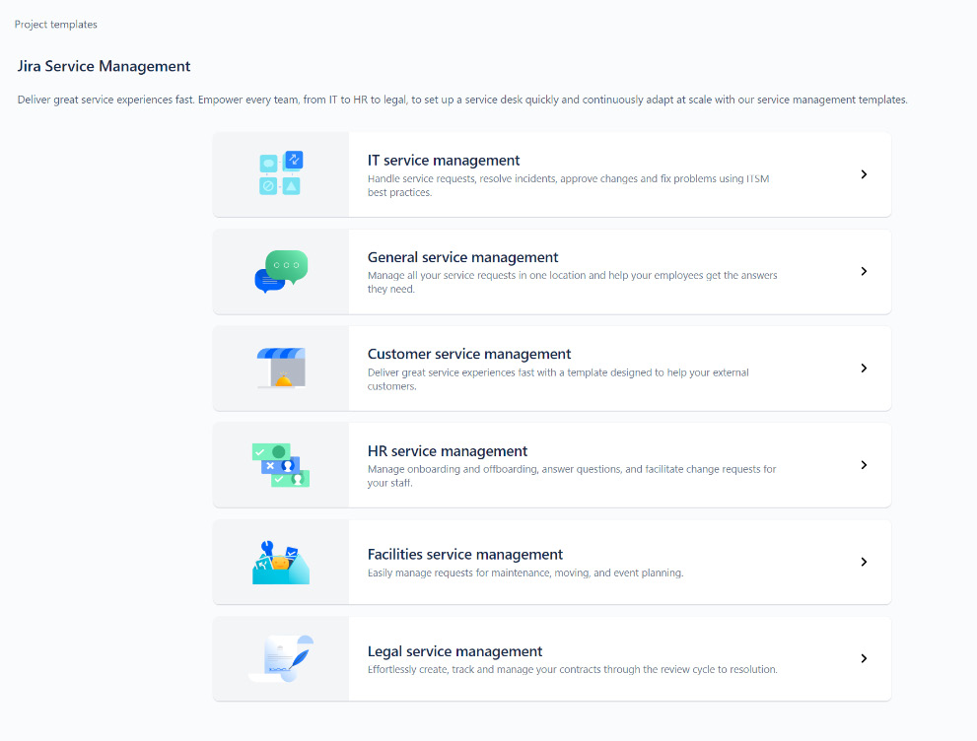Select the IT service management title
The height and width of the screenshot is (741, 977).
click(x=443, y=161)
